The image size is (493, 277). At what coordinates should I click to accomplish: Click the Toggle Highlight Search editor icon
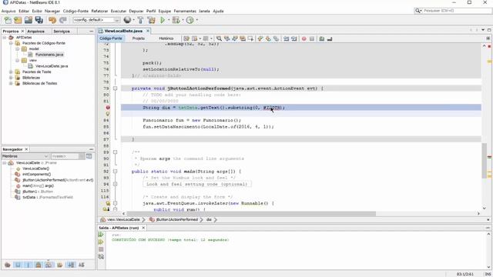[243, 38]
